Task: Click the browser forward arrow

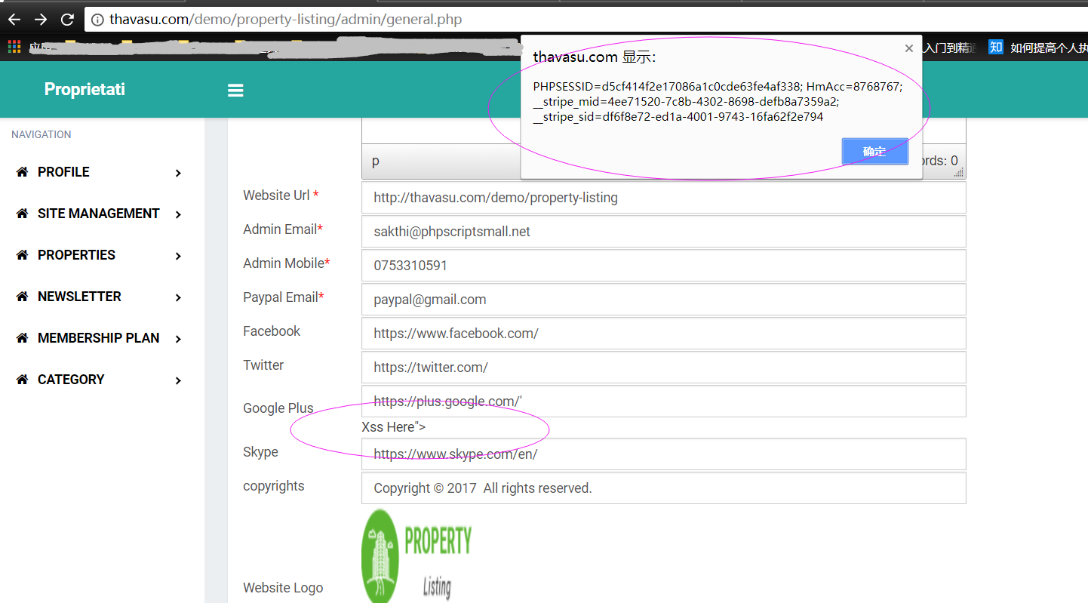Action: tap(41, 20)
